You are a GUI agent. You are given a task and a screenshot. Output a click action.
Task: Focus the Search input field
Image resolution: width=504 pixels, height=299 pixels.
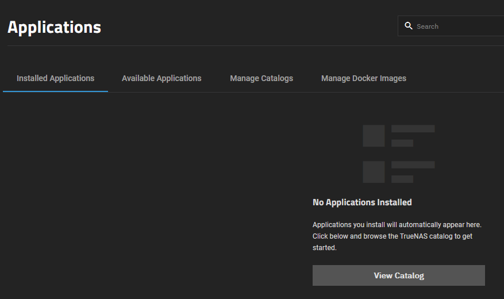pos(451,26)
